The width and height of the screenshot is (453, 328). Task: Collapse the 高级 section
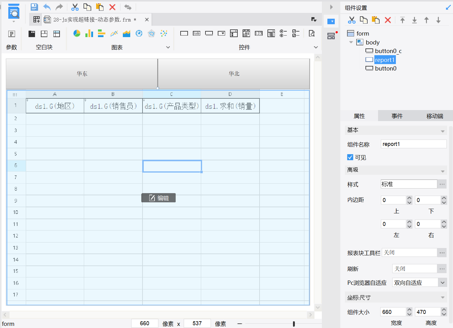pos(443,171)
